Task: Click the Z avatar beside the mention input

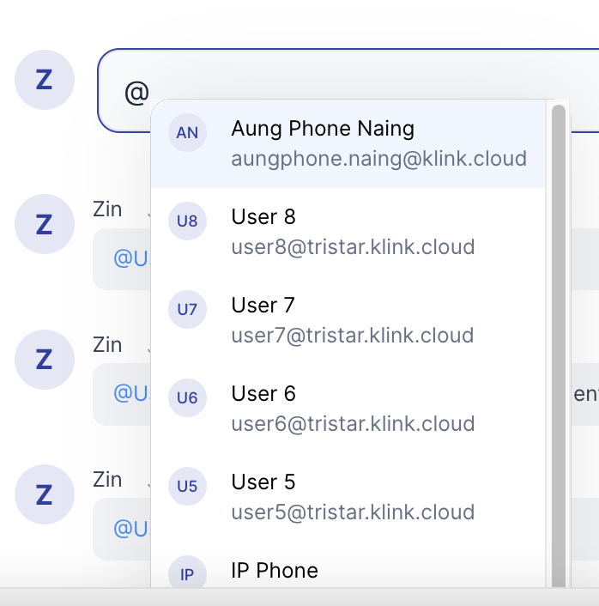Action: (45, 81)
